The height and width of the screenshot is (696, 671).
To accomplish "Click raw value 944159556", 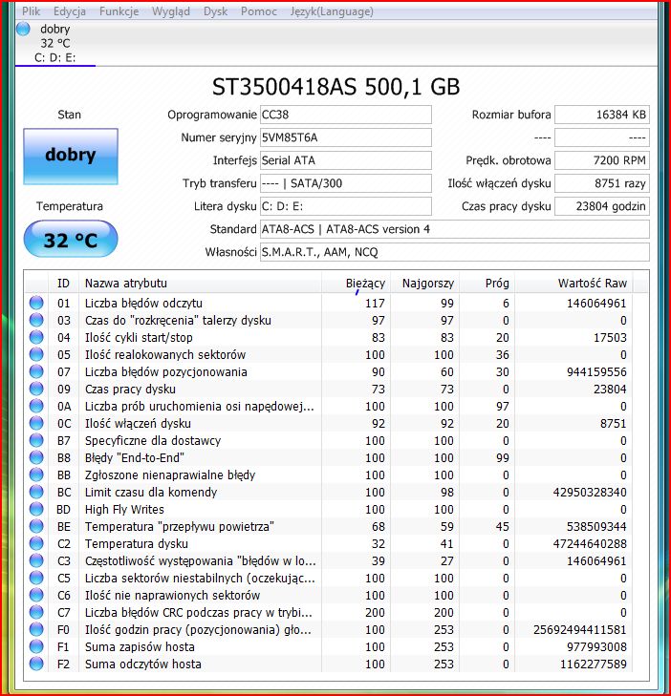I will 596,372.
